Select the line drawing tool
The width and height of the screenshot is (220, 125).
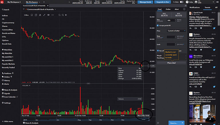coord(44,15)
